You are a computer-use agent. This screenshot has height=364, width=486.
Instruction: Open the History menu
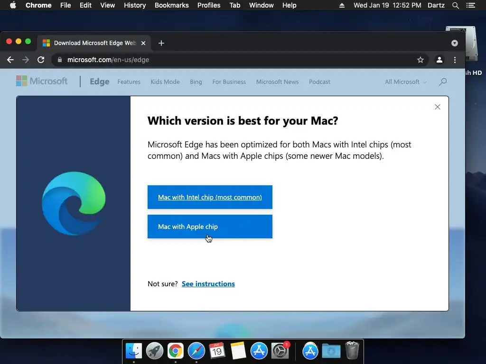(x=135, y=5)
